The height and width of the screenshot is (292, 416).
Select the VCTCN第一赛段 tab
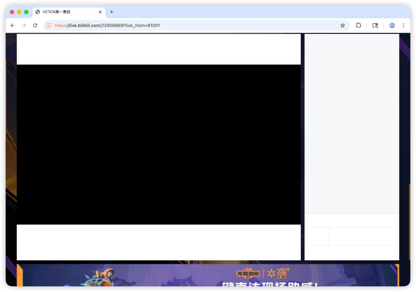tap(69, 12)
